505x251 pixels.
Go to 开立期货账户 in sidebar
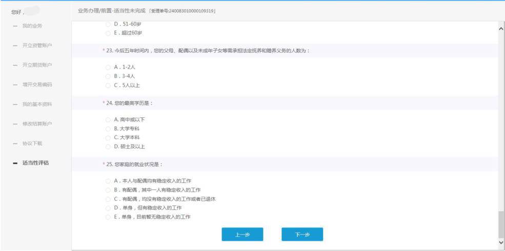coord(36,65)
